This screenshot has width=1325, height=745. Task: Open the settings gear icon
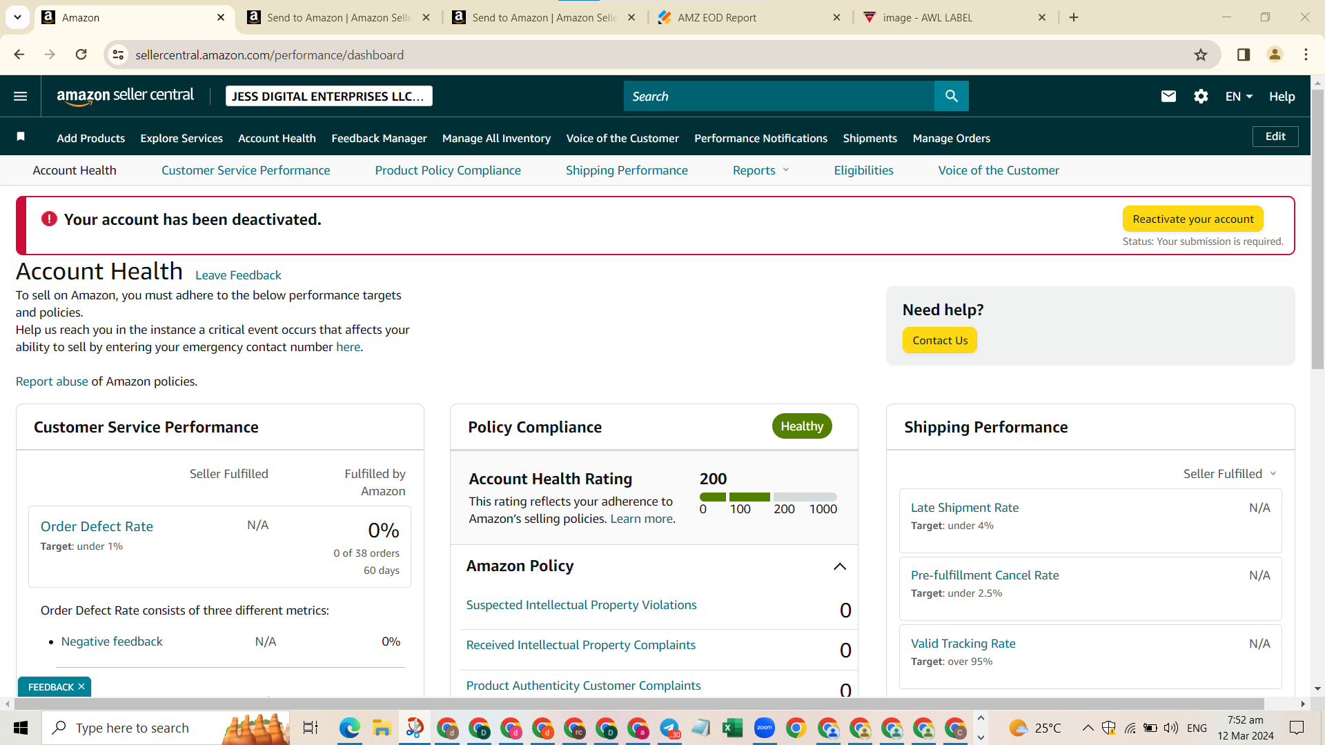[x=1201, y=97]
